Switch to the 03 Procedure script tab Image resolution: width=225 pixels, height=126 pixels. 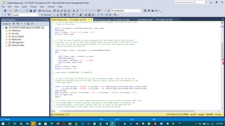[112, 20]
